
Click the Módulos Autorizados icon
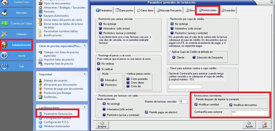[x=41, y=126]
